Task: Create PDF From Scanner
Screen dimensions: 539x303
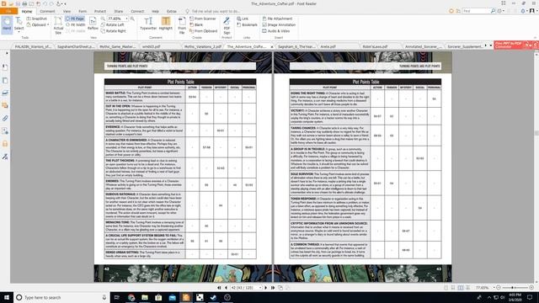Action: (x=203, y=19)
